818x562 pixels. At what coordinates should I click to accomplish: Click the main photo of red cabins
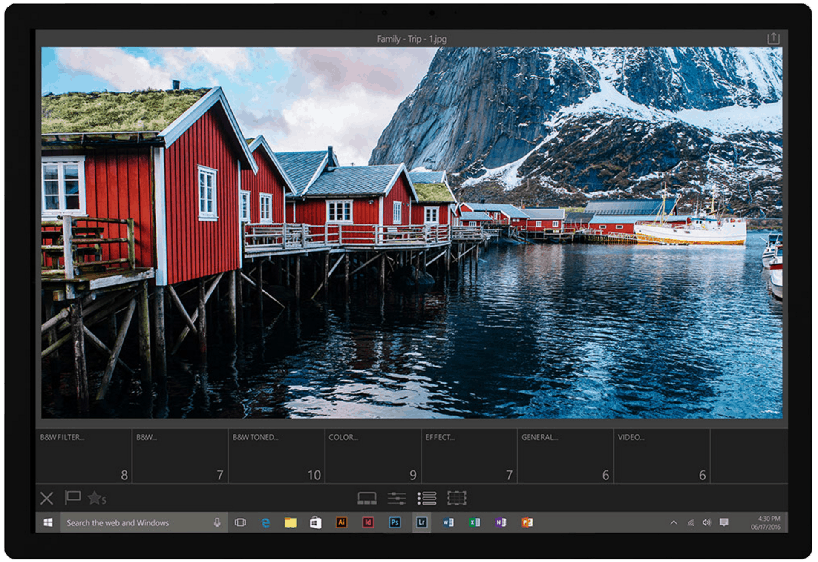click(412, 232)
